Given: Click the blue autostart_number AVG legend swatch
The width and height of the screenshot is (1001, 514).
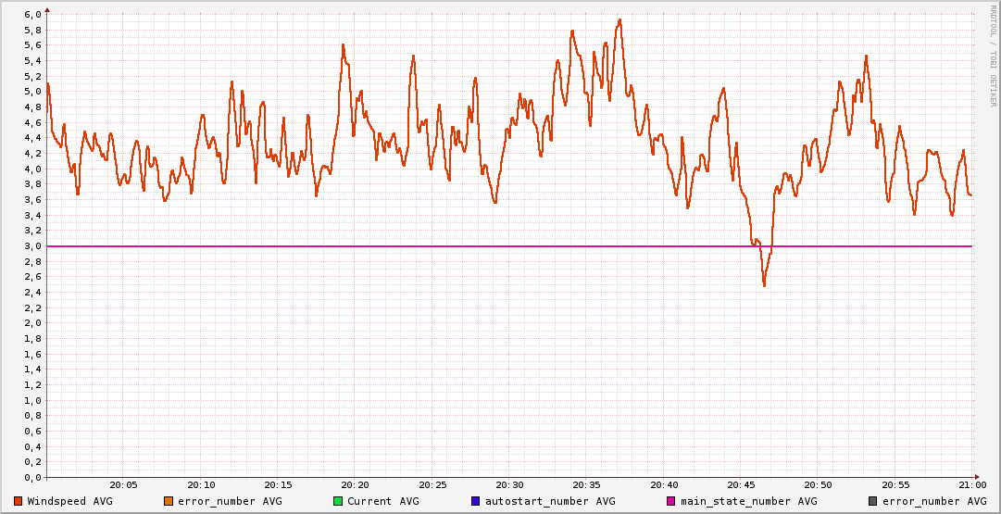Looking at the screenshot, I should pos(476,501).
